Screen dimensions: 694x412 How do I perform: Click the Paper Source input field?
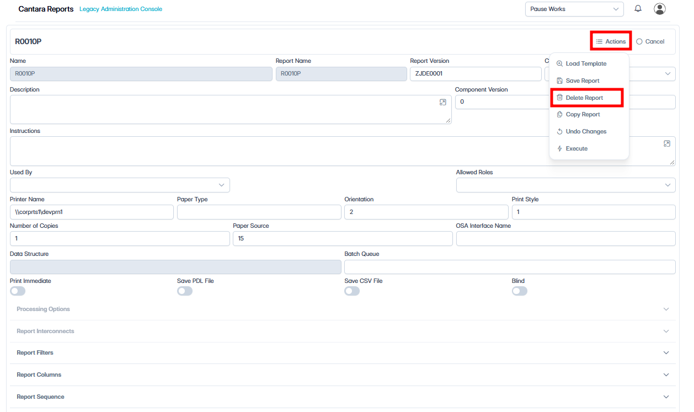click(x=343, y=238)
